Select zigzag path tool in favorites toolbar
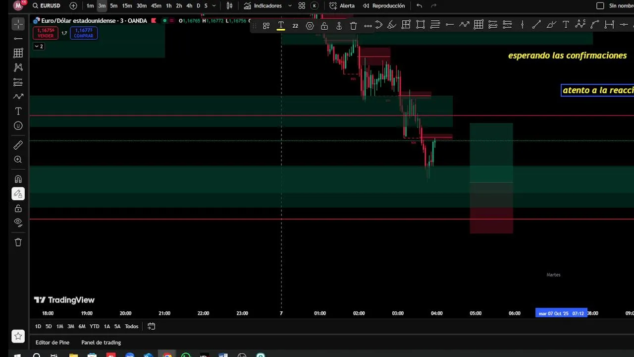Screen dimensions: 634x357 464,24
